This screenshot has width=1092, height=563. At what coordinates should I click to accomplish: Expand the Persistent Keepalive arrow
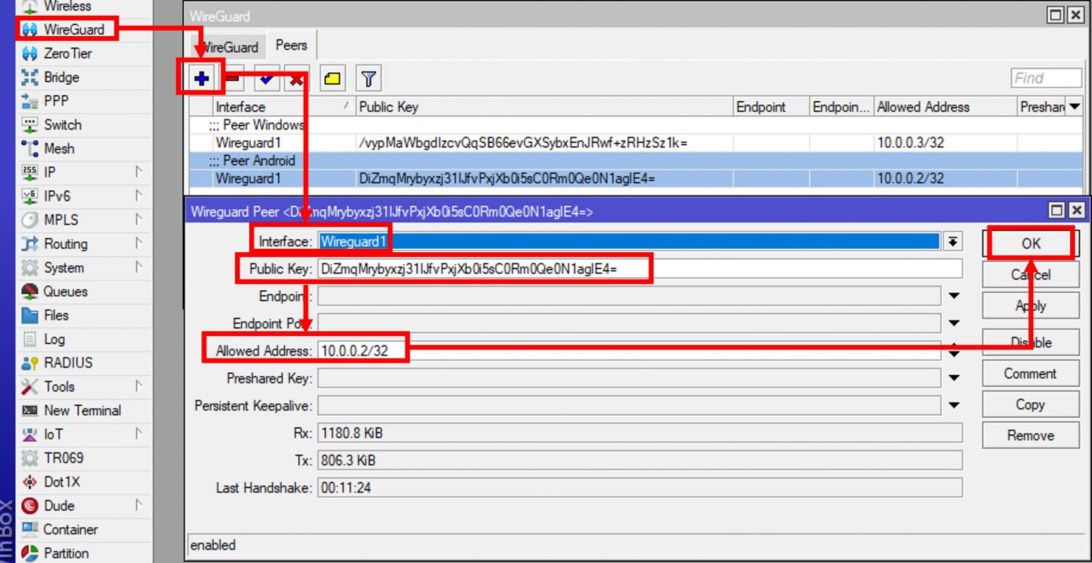[954, 405]
